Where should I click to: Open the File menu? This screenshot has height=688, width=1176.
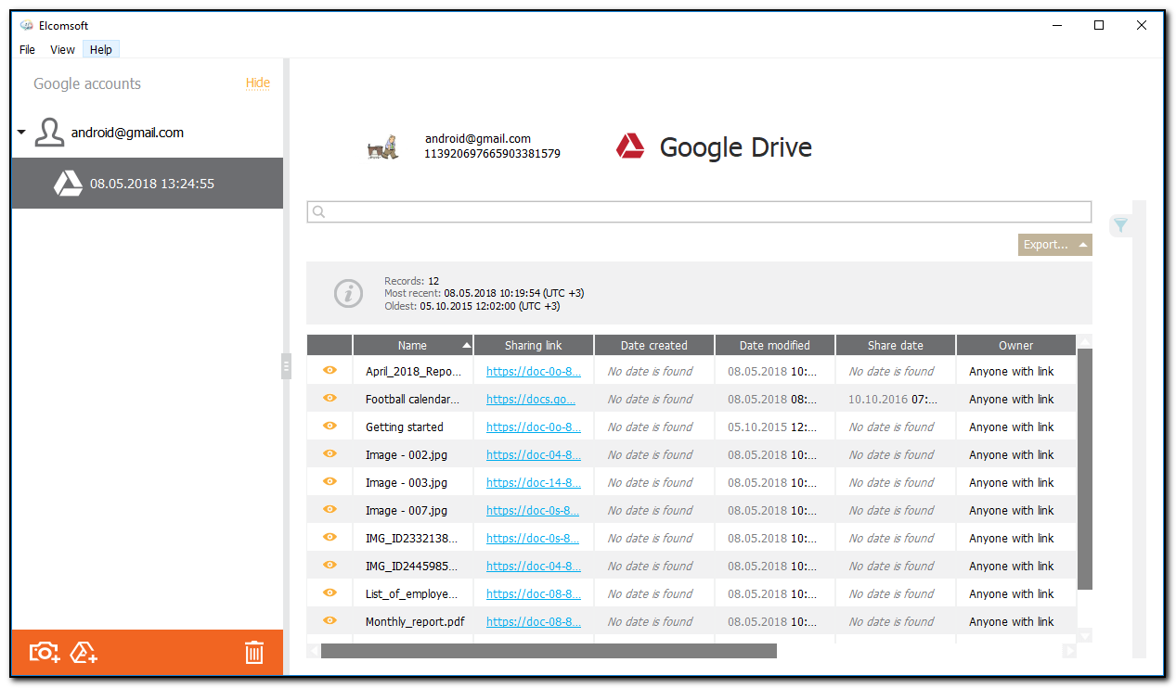point(27,49)
